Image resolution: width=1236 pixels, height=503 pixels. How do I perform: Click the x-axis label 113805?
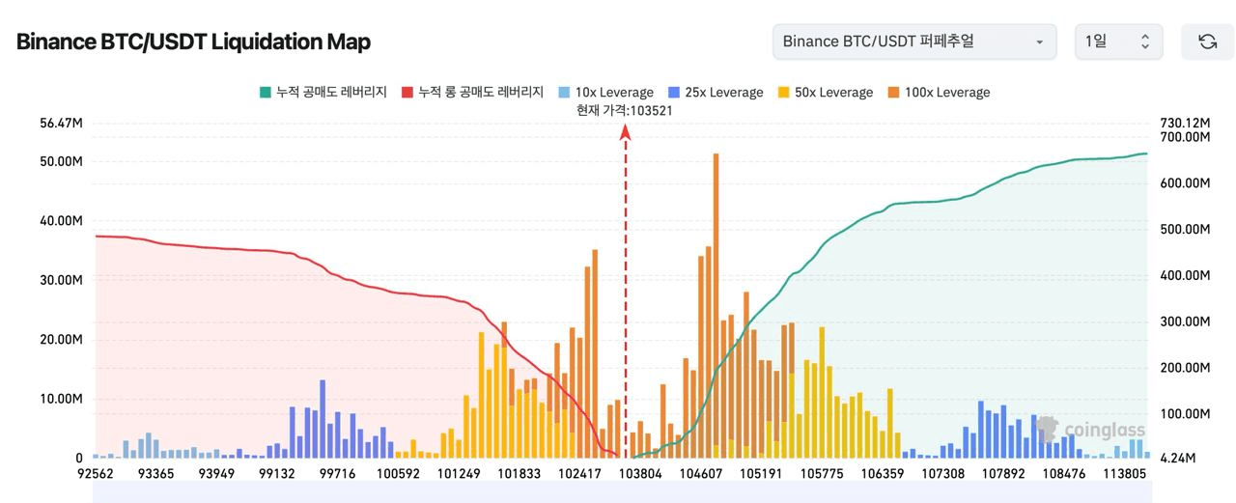tap(1123, 474)
